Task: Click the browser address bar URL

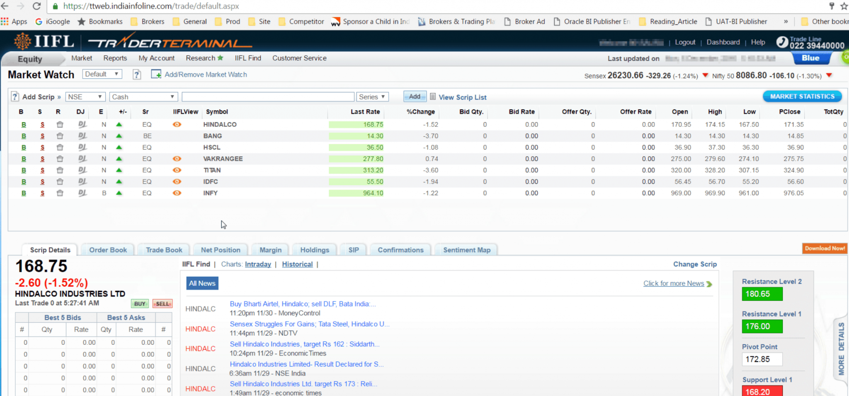Action: pyautogui.click(x=151, y=6)
